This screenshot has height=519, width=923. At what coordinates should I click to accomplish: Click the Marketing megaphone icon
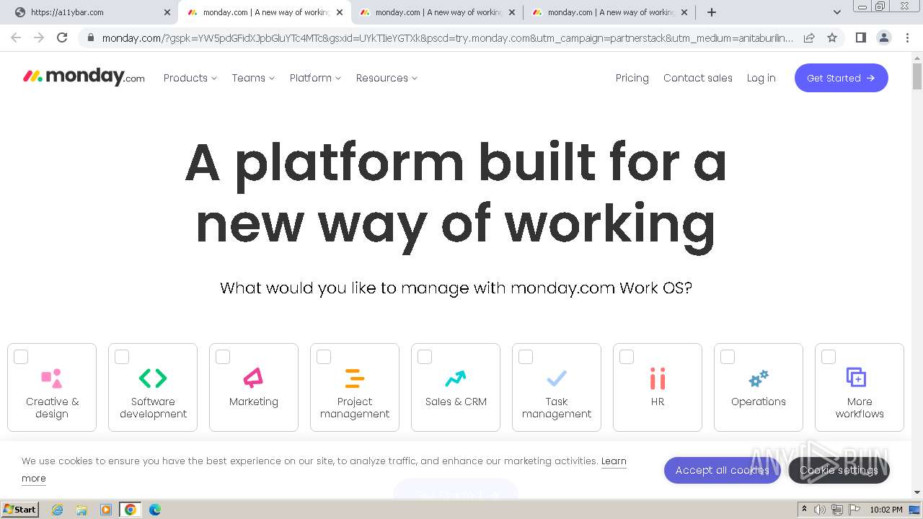tap(254, 378)
